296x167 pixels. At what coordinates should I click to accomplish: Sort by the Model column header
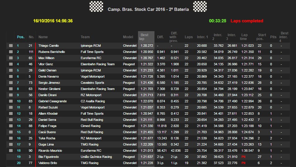(128, 37)
